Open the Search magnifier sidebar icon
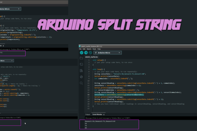Image resolution: width=197 pixels, height=131 pixels. 81,83
